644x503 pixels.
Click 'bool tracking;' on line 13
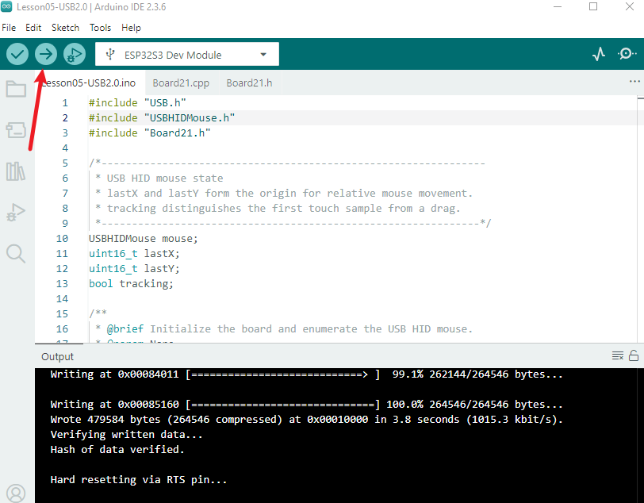[132, 284]
